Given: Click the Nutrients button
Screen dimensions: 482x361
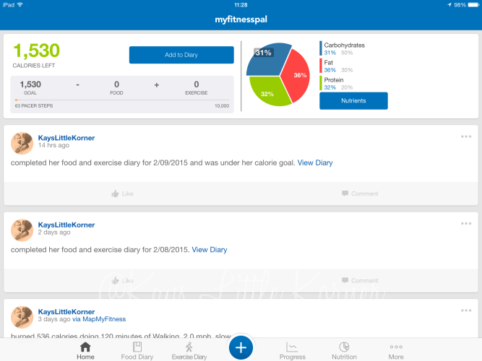Looking at the screenshot, I should 353,100.
